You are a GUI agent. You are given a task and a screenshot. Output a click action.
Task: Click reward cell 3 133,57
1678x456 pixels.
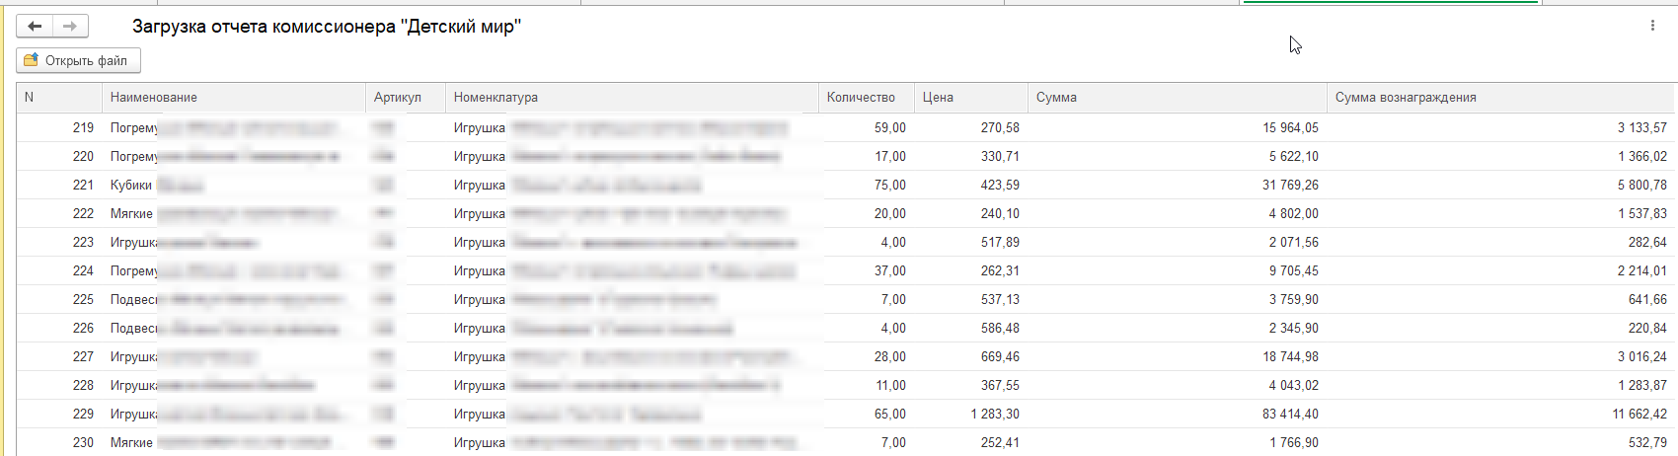1501,127
